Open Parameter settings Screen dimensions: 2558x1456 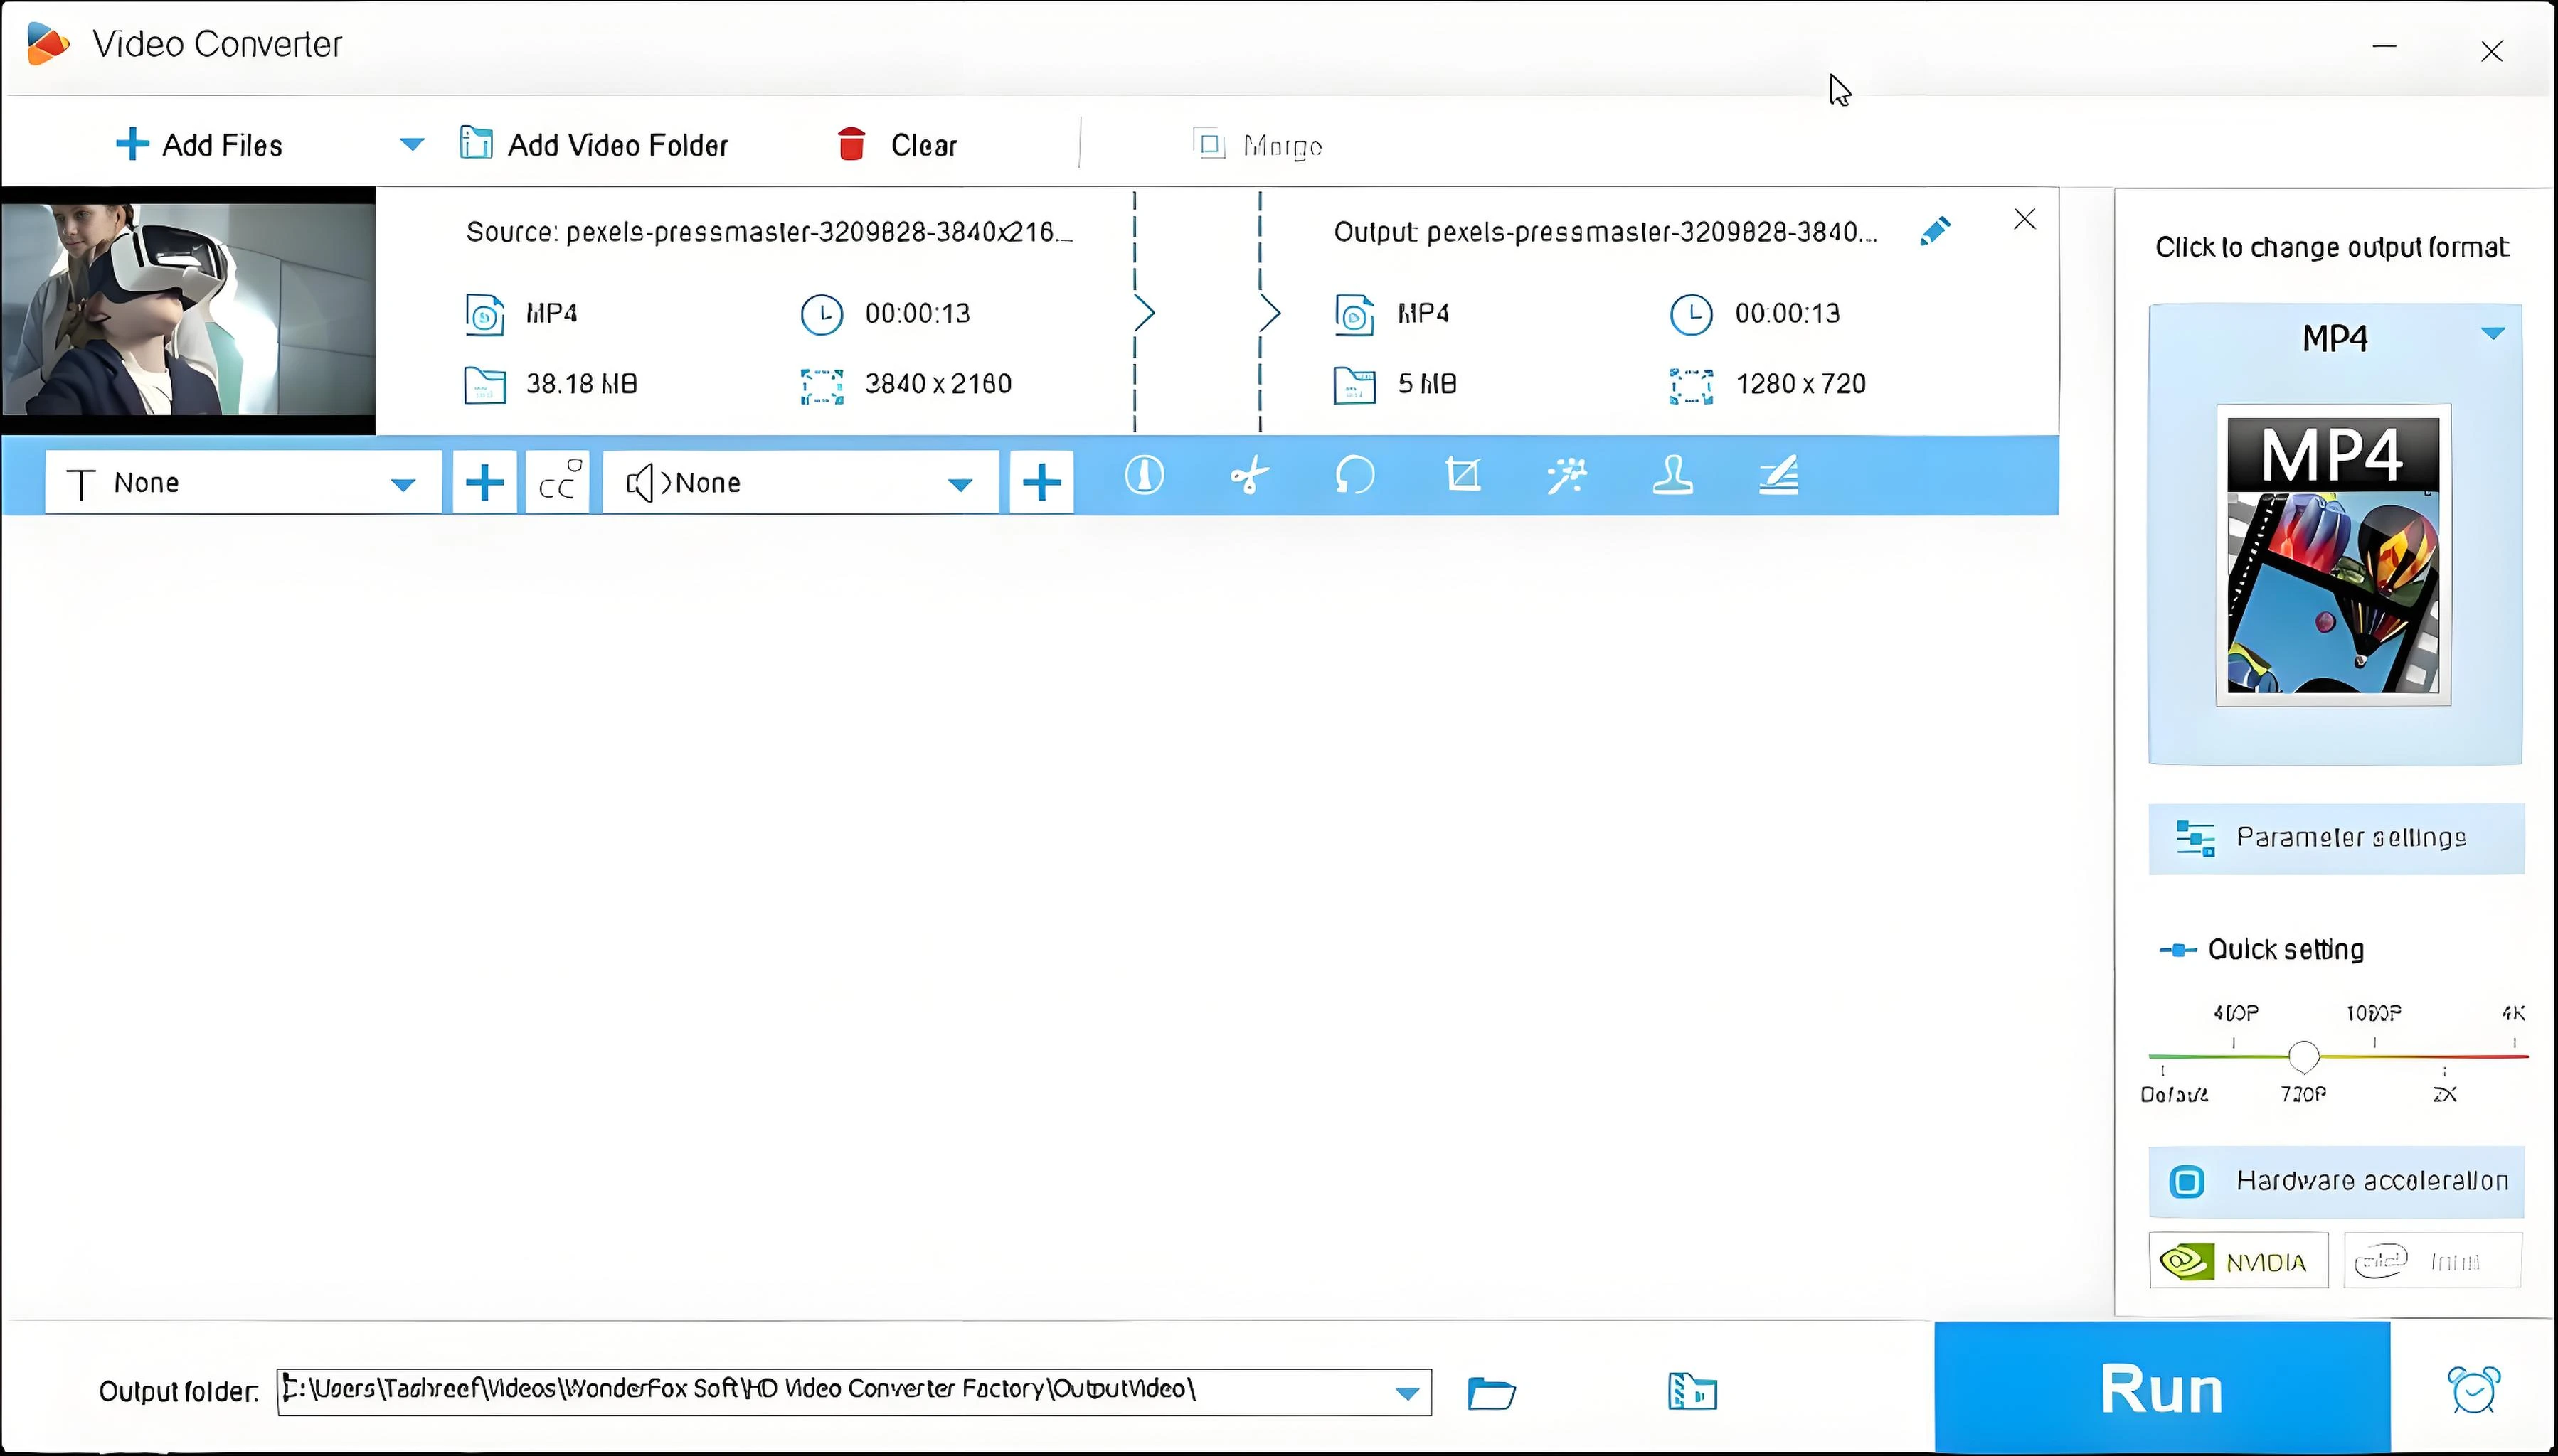click(2336, 838)
